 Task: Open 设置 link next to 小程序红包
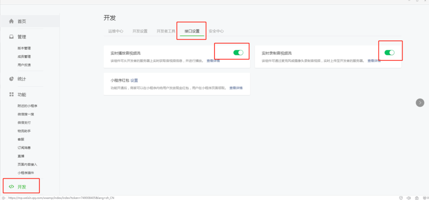tap(134, 80)
